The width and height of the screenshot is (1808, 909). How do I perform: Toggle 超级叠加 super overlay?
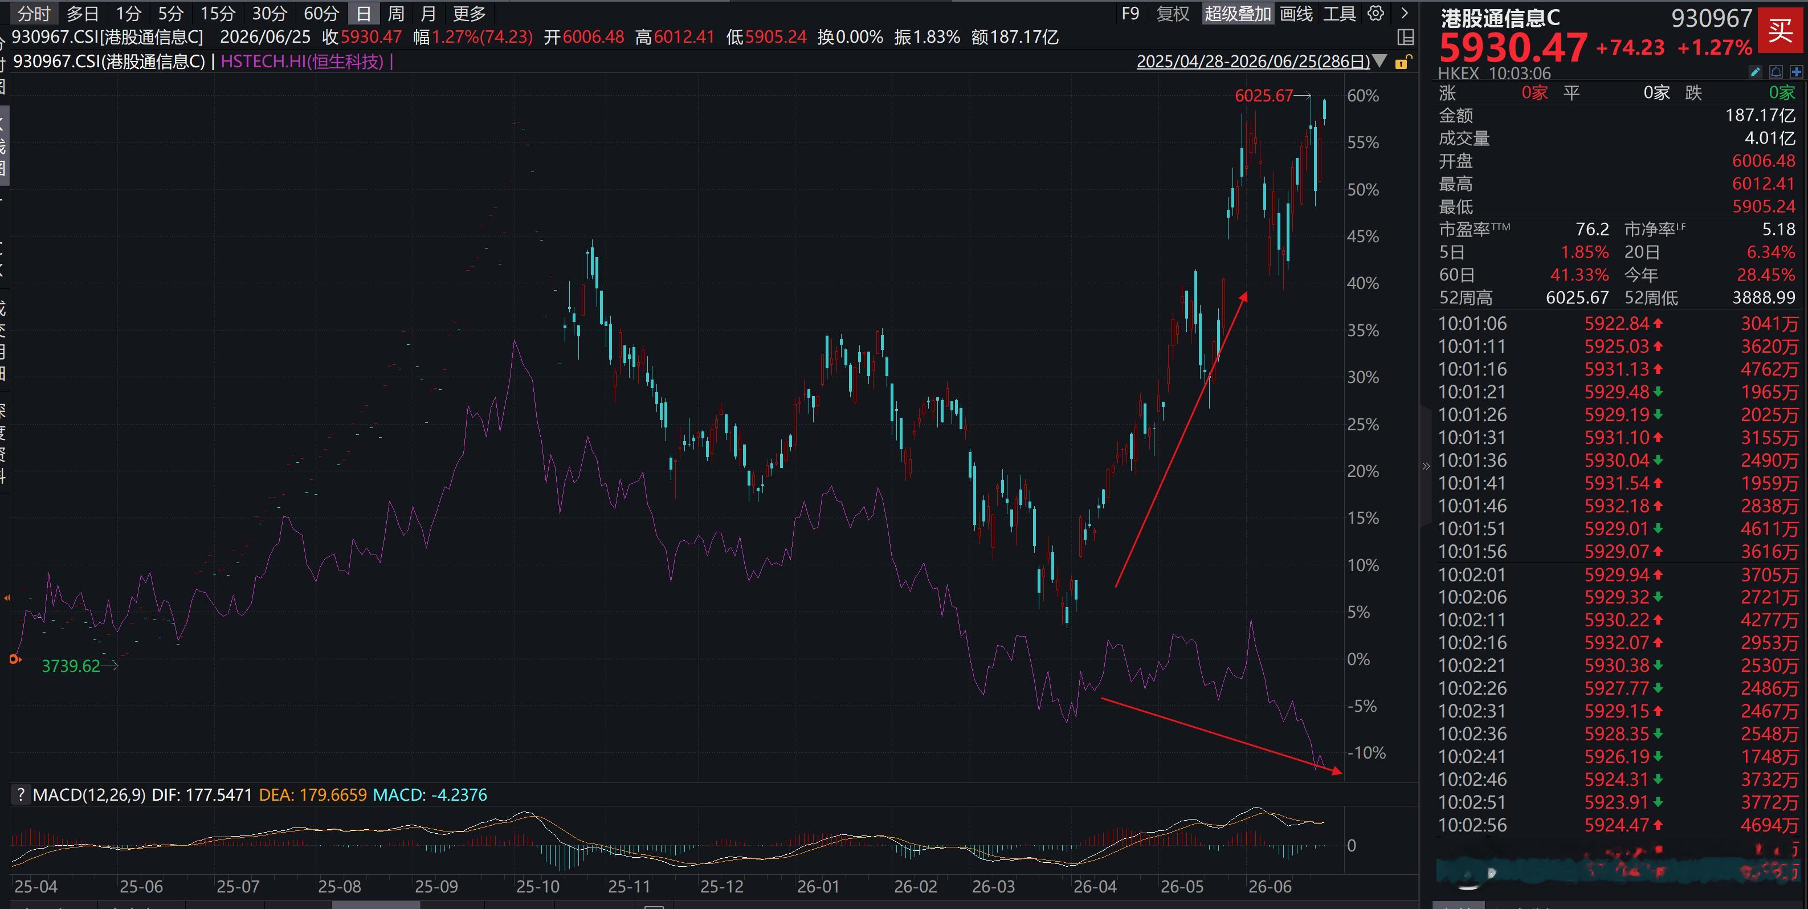pos(1238,13)
